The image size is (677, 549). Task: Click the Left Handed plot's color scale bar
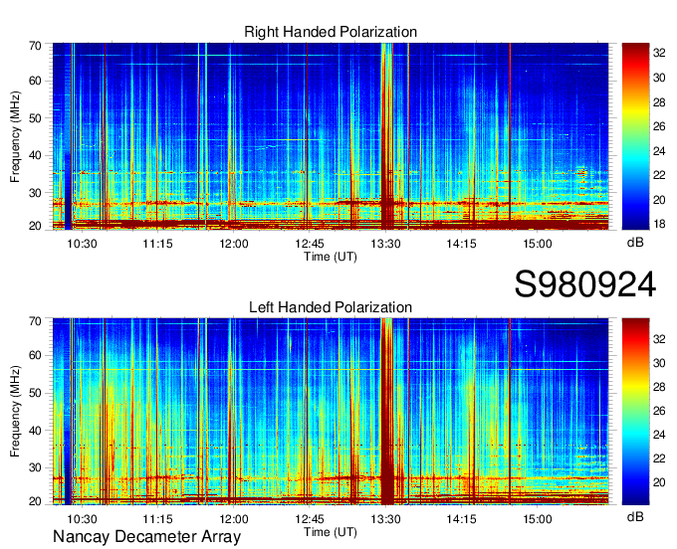click(635, 412)
